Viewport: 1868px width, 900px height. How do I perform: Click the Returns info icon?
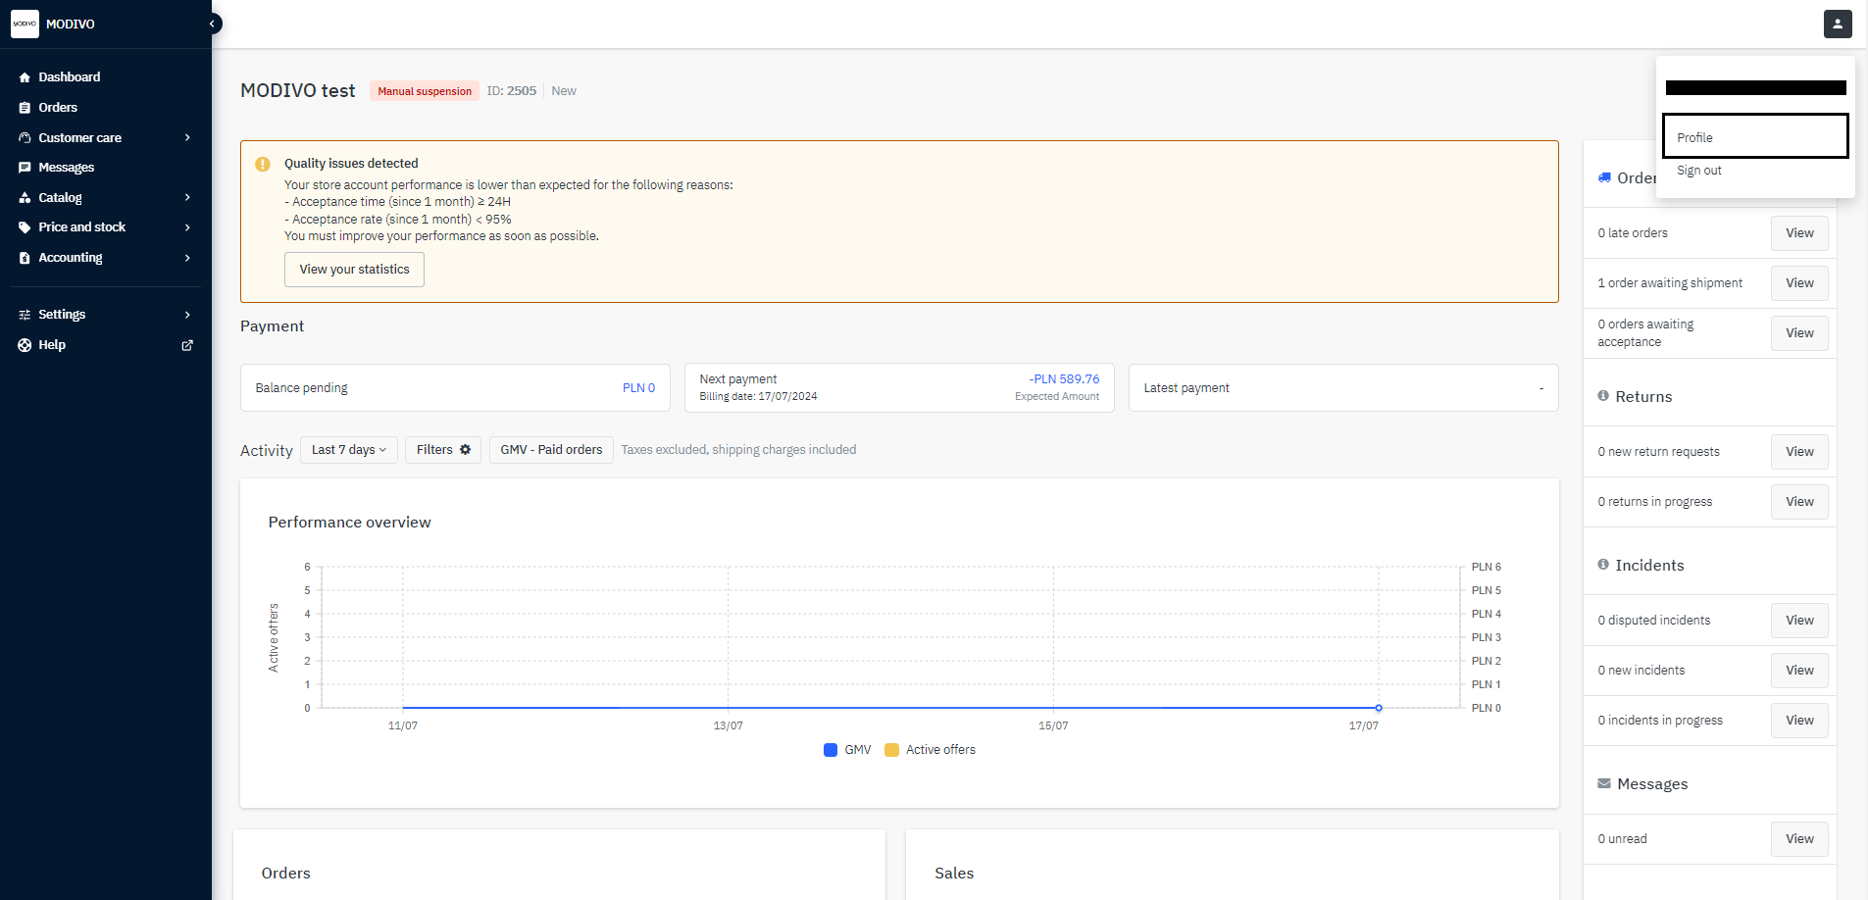pyautogui.click(x=1603, y=396)
